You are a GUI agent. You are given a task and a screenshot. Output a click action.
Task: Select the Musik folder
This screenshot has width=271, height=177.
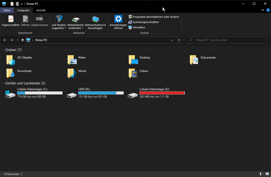coord(77,73)
